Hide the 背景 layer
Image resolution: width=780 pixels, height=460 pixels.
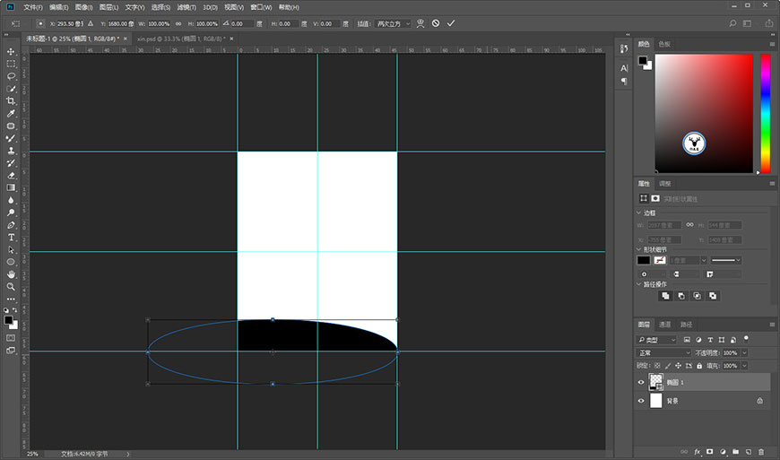641,401
